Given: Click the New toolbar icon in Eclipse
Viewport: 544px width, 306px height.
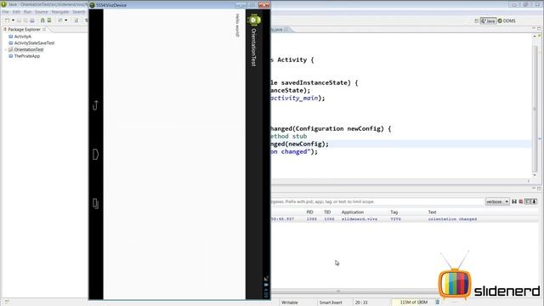Looking at the screenshot, I should point(8,20).
